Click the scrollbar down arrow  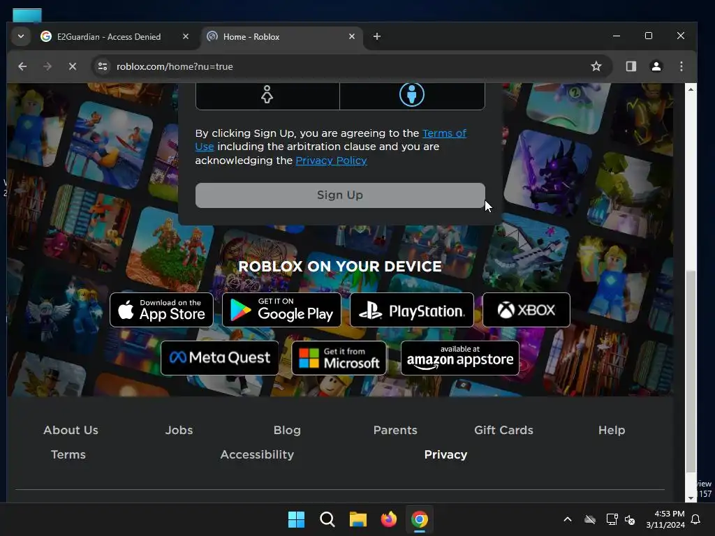pyautogui.click(x=691, y=498)
